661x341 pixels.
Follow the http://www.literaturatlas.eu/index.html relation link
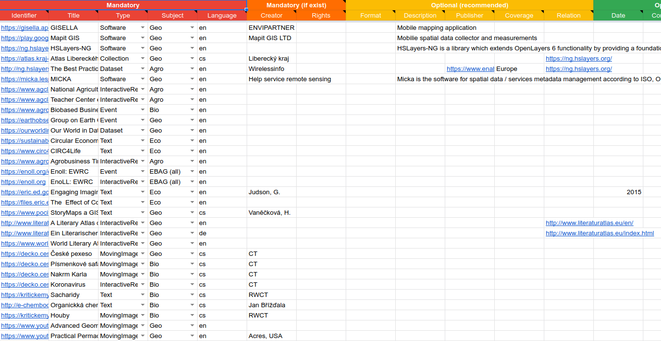point(600,233)
